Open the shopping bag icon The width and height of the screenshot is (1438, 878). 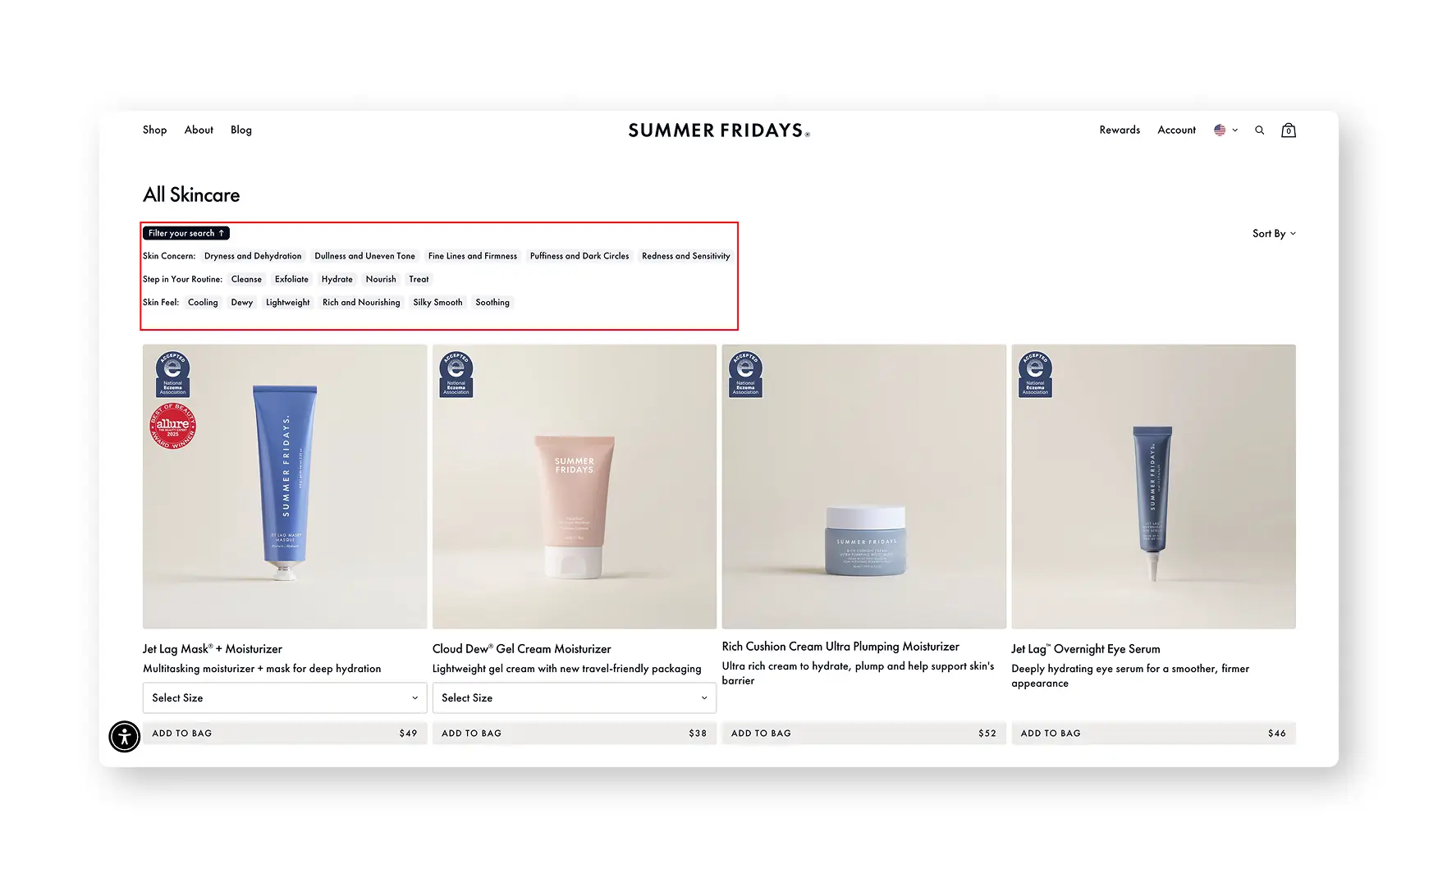[x=1289, y=130]
